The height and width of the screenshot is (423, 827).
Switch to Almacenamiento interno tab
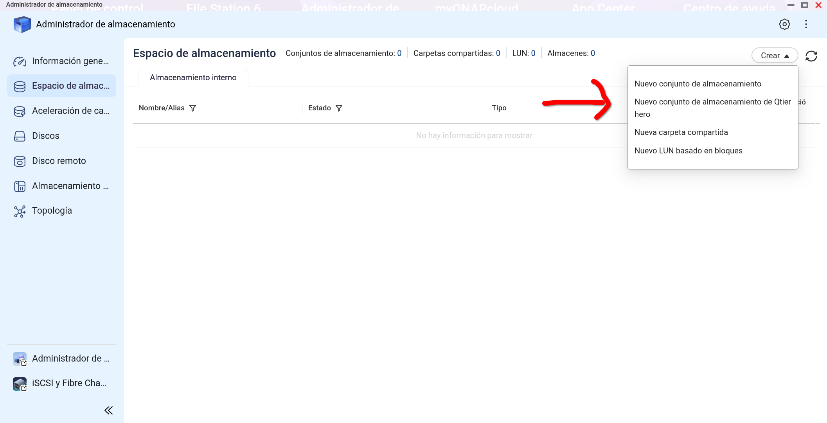[193, 77]
